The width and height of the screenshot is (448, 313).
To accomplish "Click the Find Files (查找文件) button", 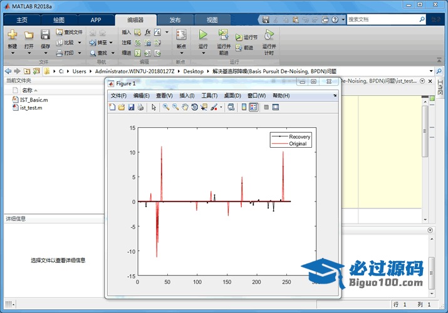I will [70, 33].
